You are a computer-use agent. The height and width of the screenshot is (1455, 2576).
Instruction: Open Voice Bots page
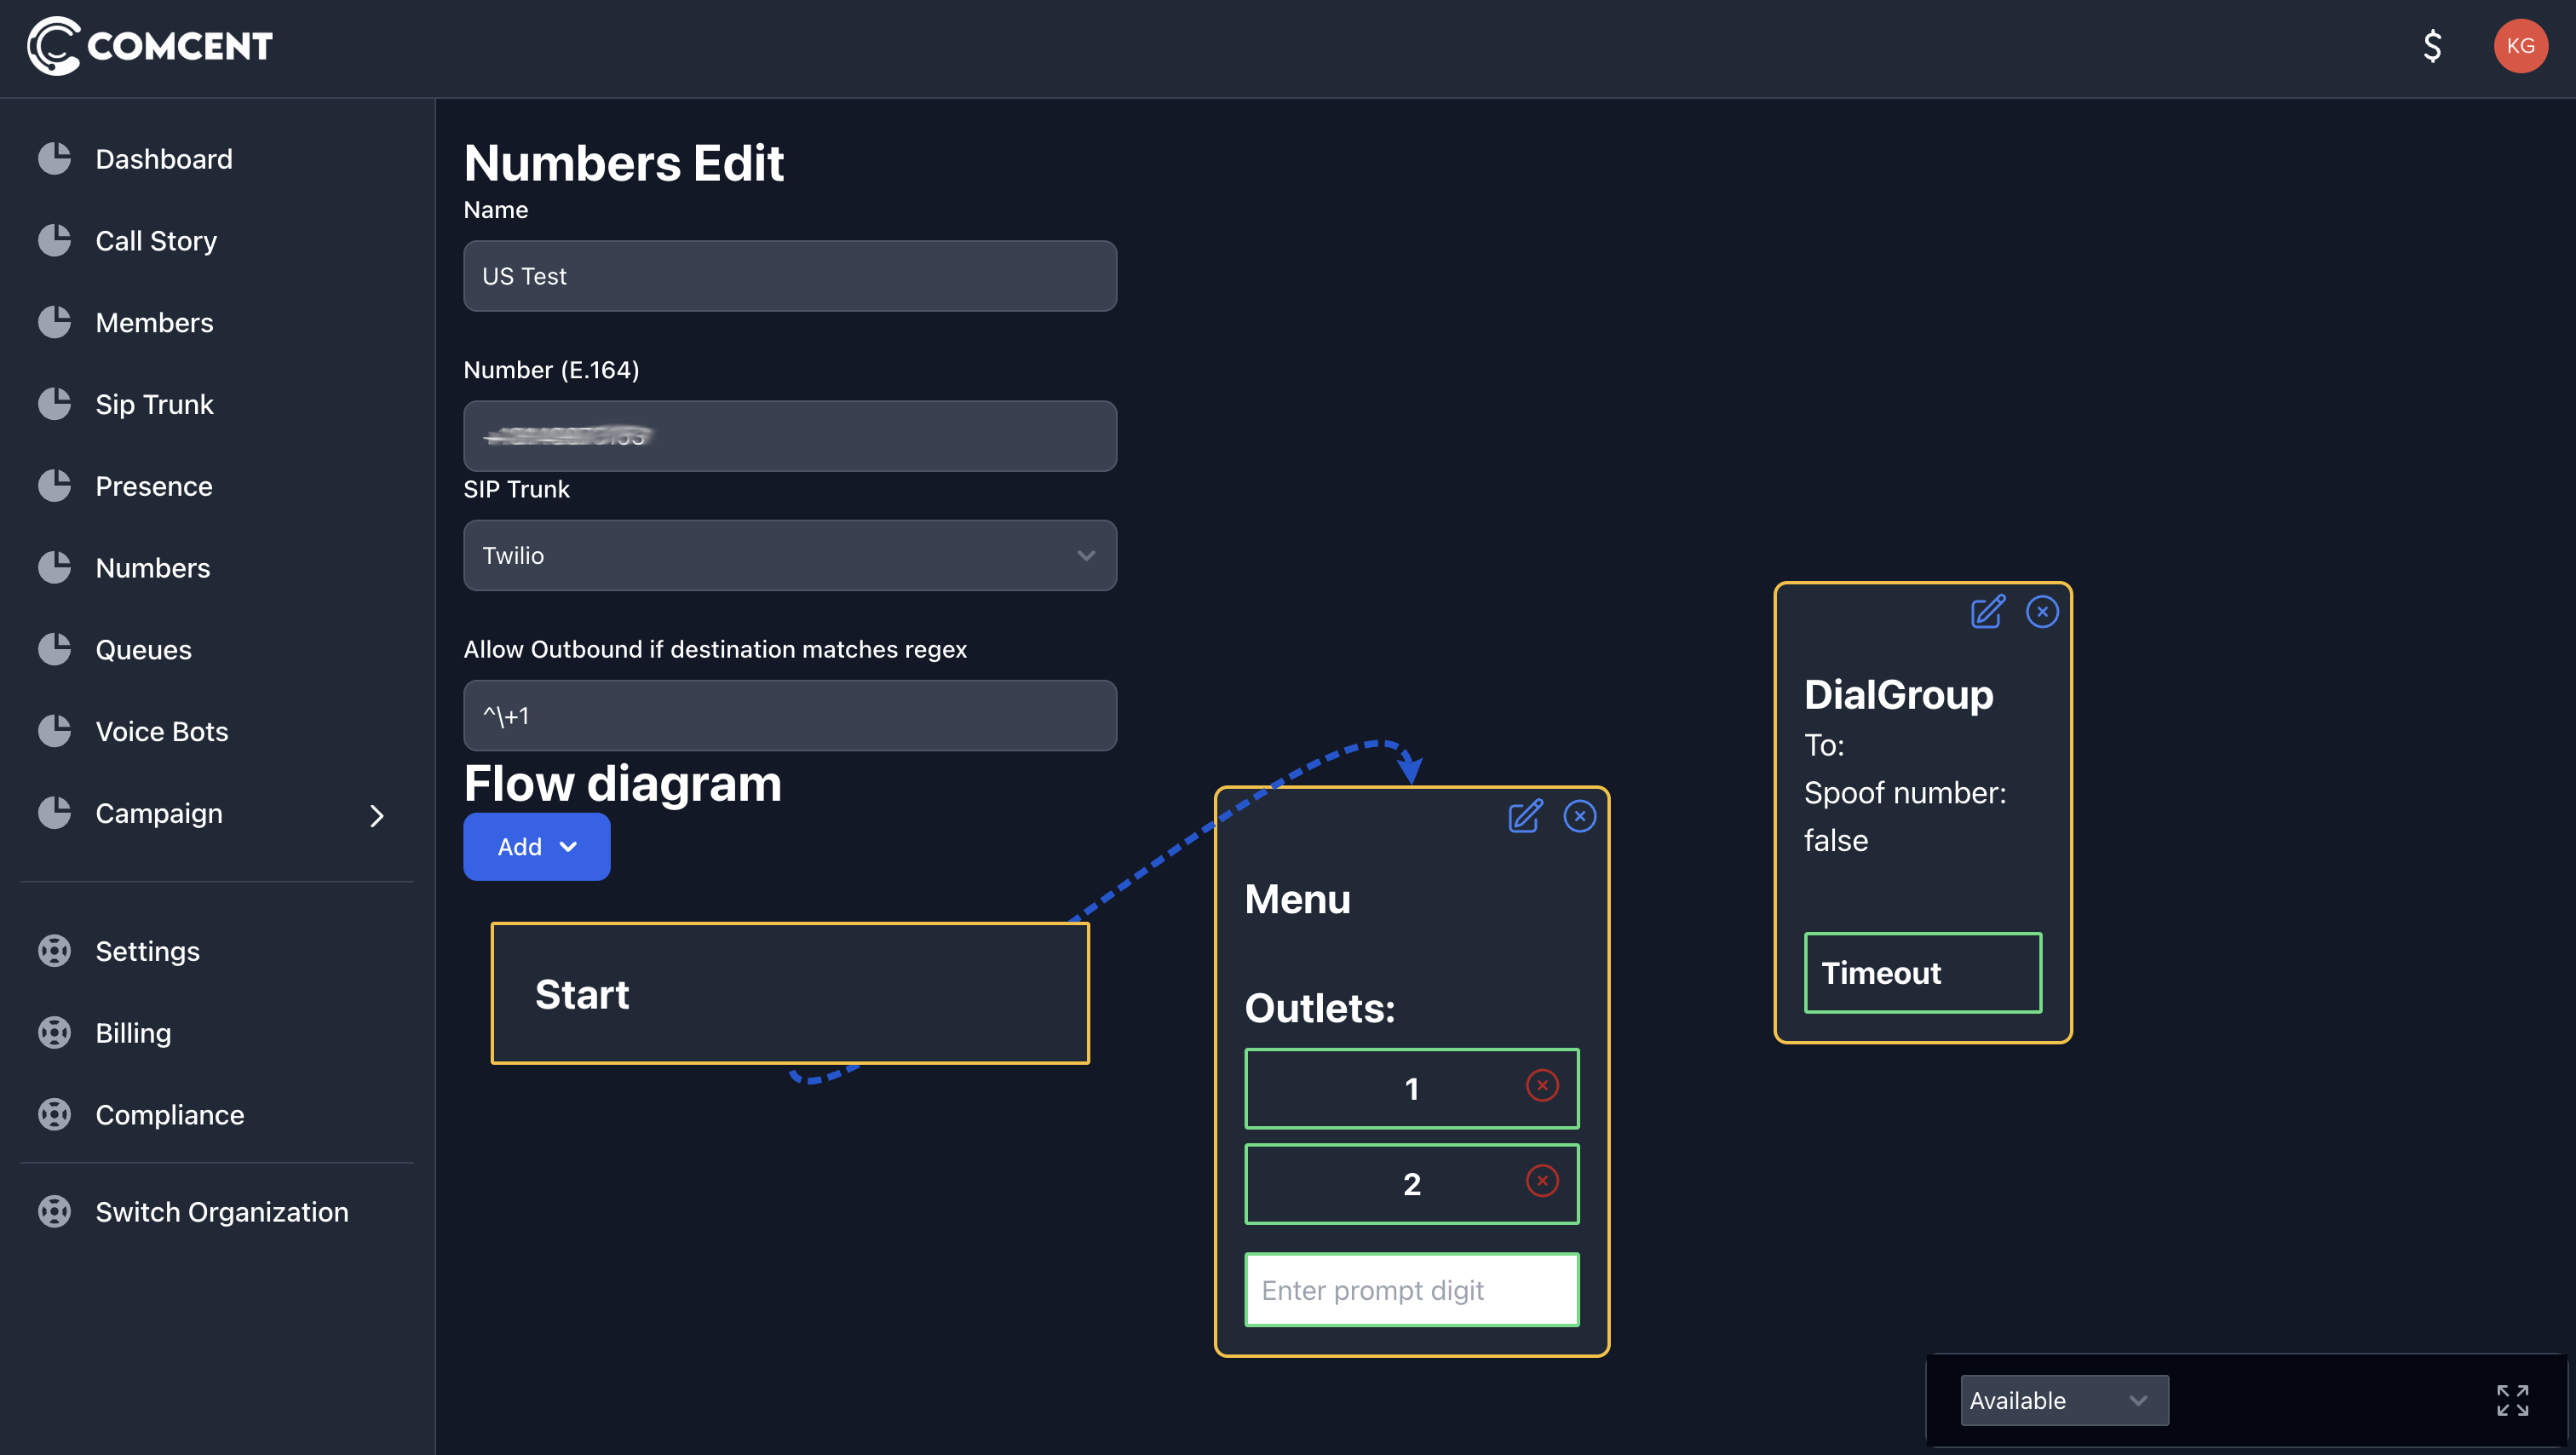(162, 732)
